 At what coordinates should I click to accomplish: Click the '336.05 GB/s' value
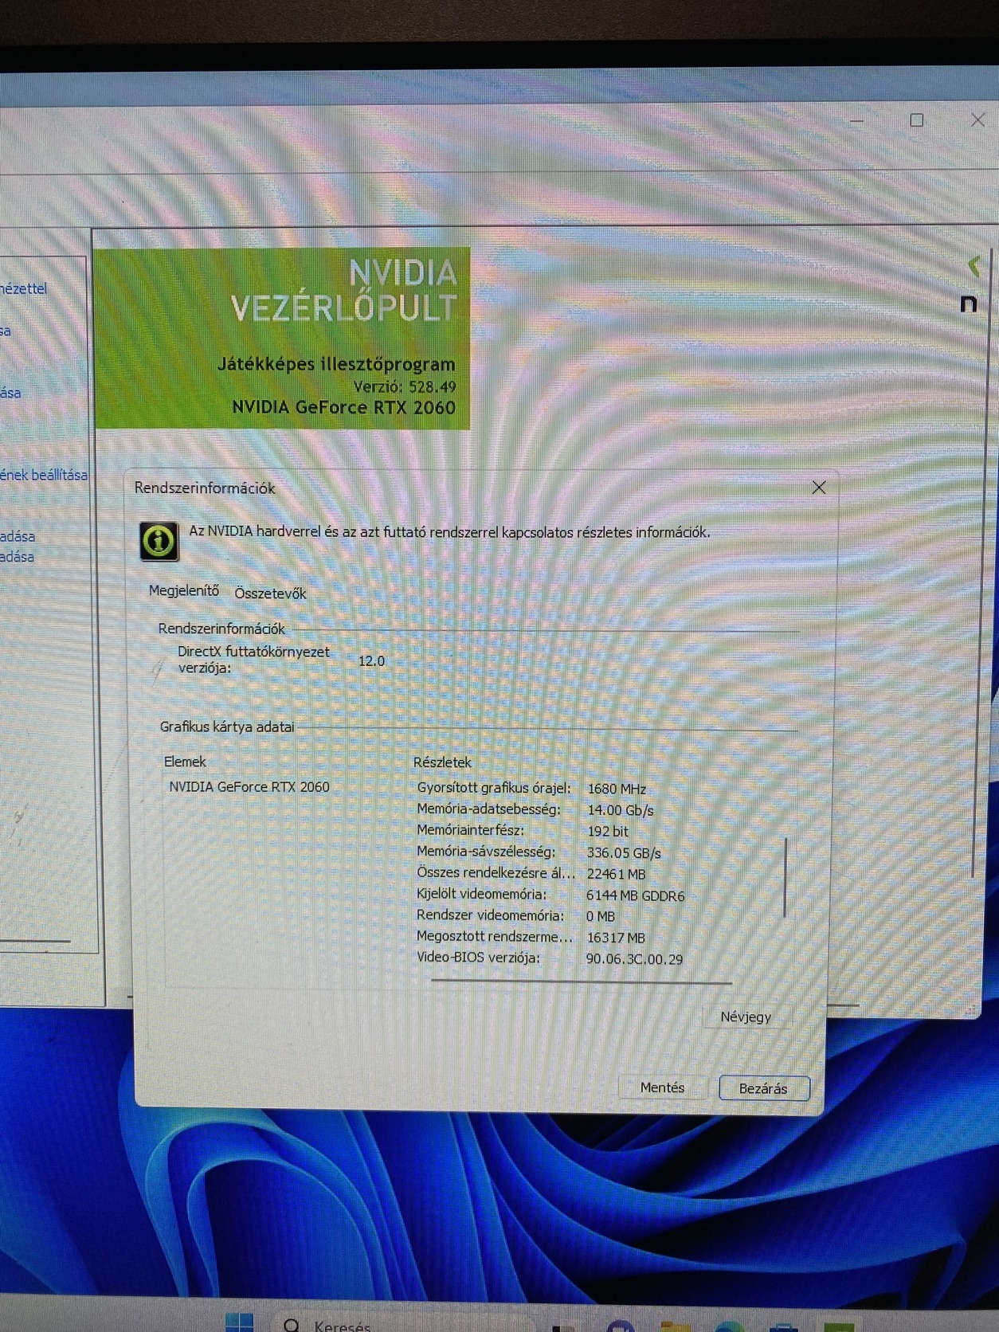624,852
